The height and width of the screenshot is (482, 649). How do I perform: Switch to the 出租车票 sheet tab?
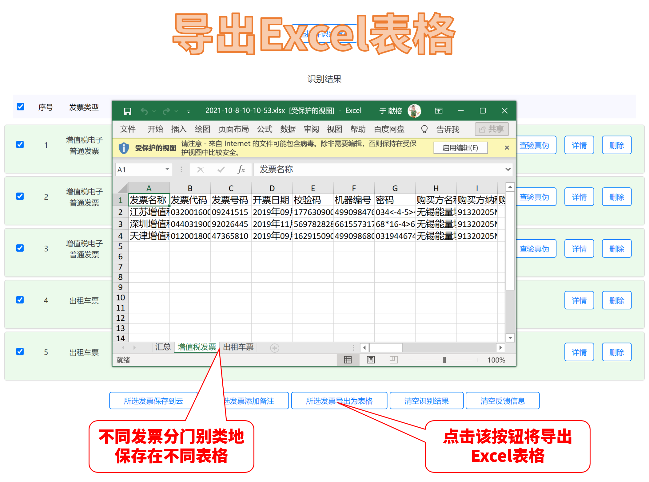tap(238, 347)
